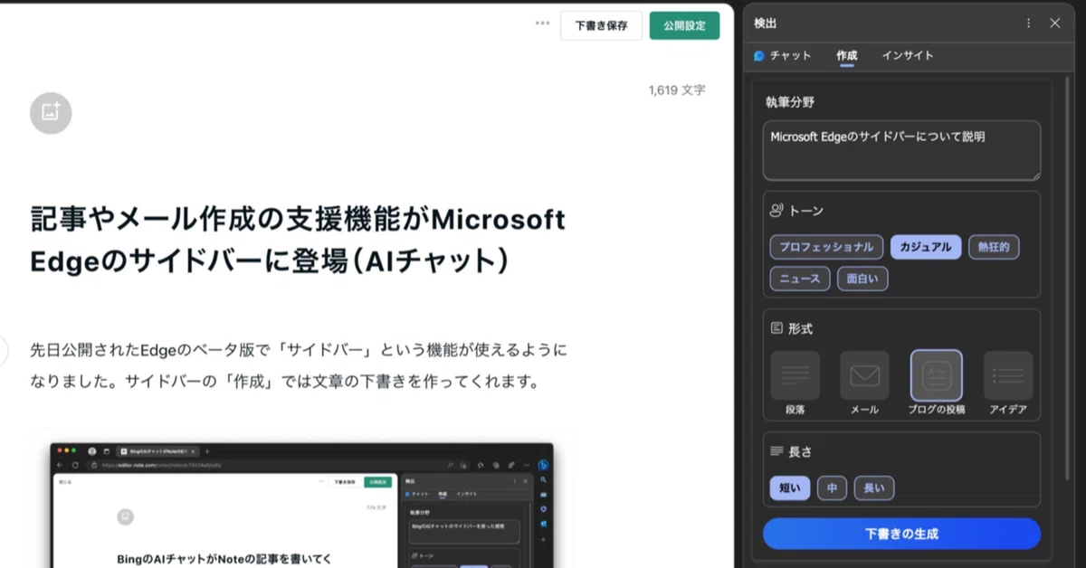Click the 執筆分野 prompt text box
Image resolution: width=1086 pixels, height=568 pixels.
pos(901,150)
